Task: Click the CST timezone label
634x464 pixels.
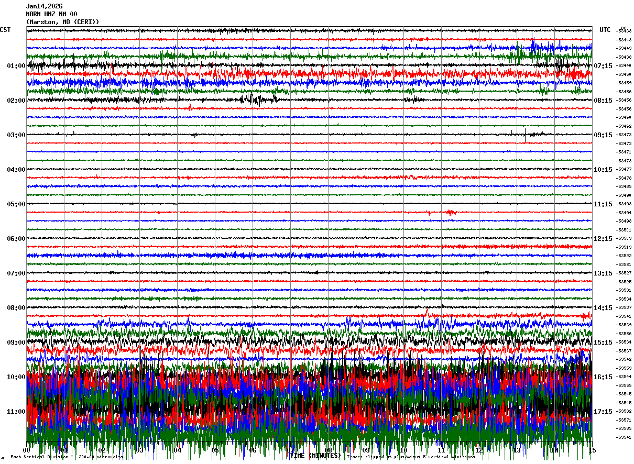Action: coord(5,30)
